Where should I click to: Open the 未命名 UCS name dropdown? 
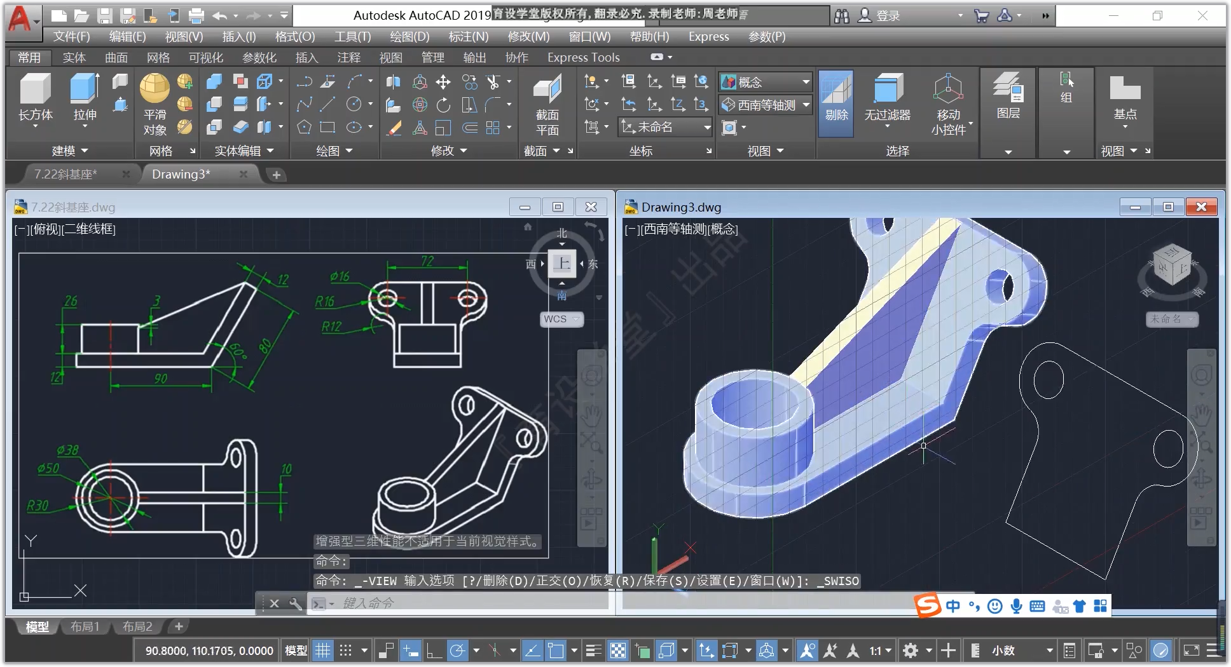click(x=665, y=127)
